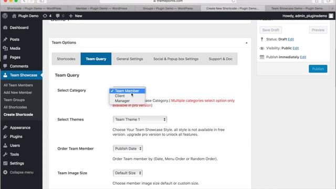Edit the Visibility Public link

coord(296,48)
